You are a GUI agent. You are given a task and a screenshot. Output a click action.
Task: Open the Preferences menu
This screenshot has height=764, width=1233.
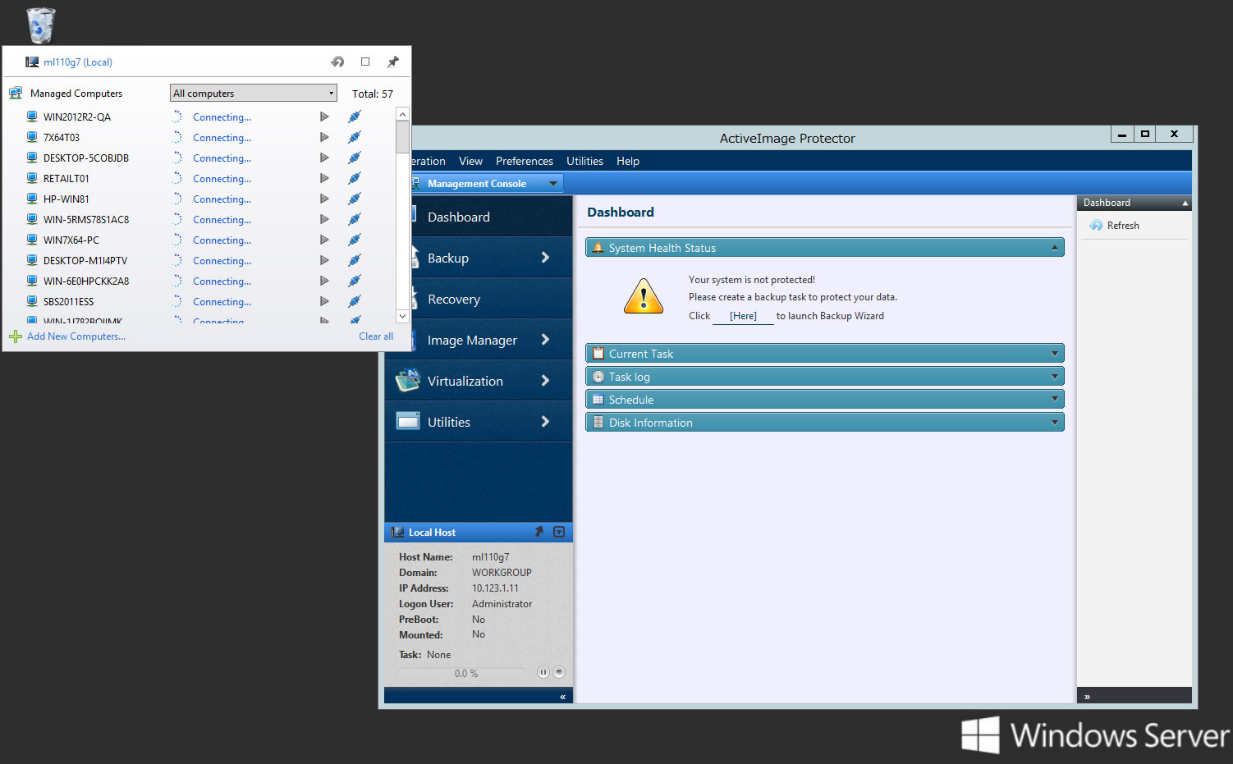(525, 161)
